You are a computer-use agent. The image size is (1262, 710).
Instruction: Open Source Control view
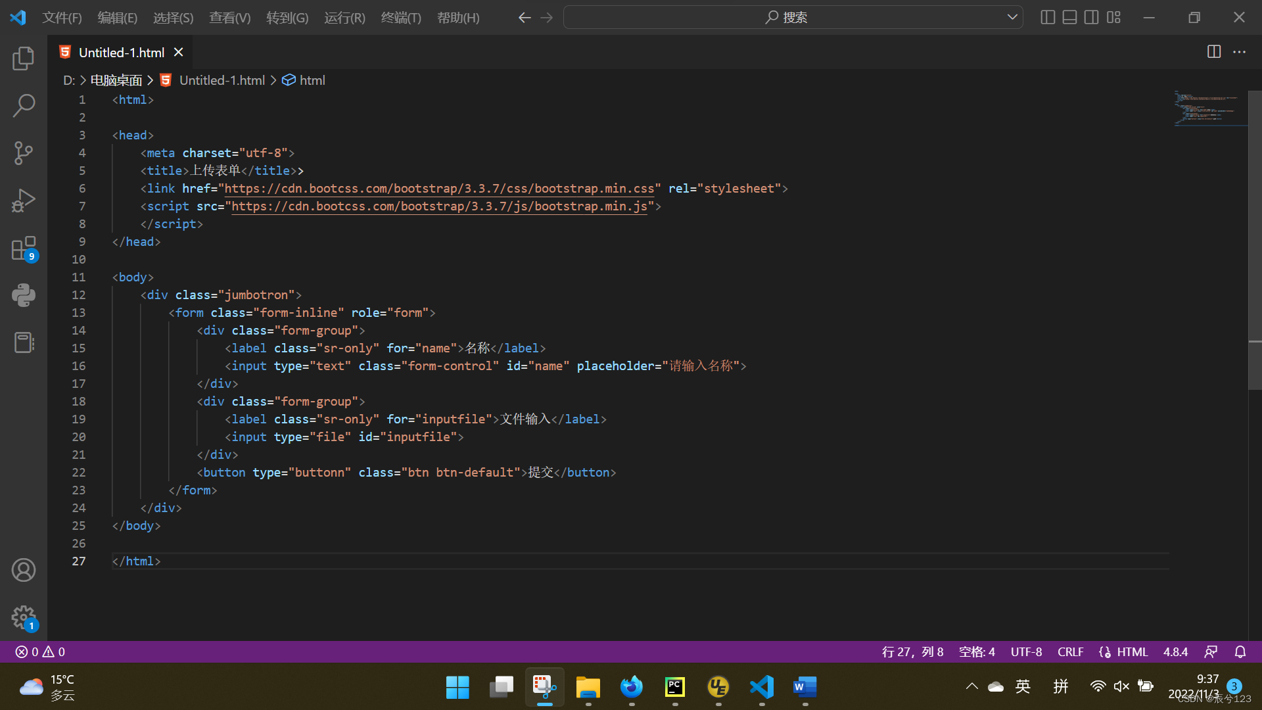[24, 153]
